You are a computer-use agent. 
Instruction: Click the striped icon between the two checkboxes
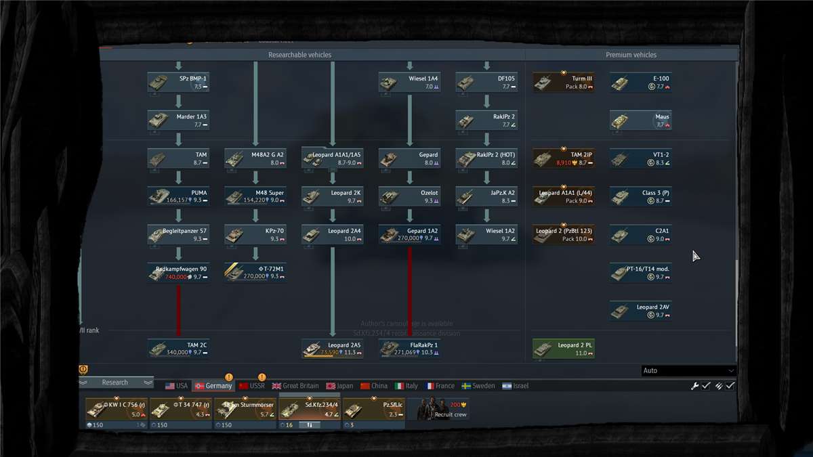click(718, 386)
